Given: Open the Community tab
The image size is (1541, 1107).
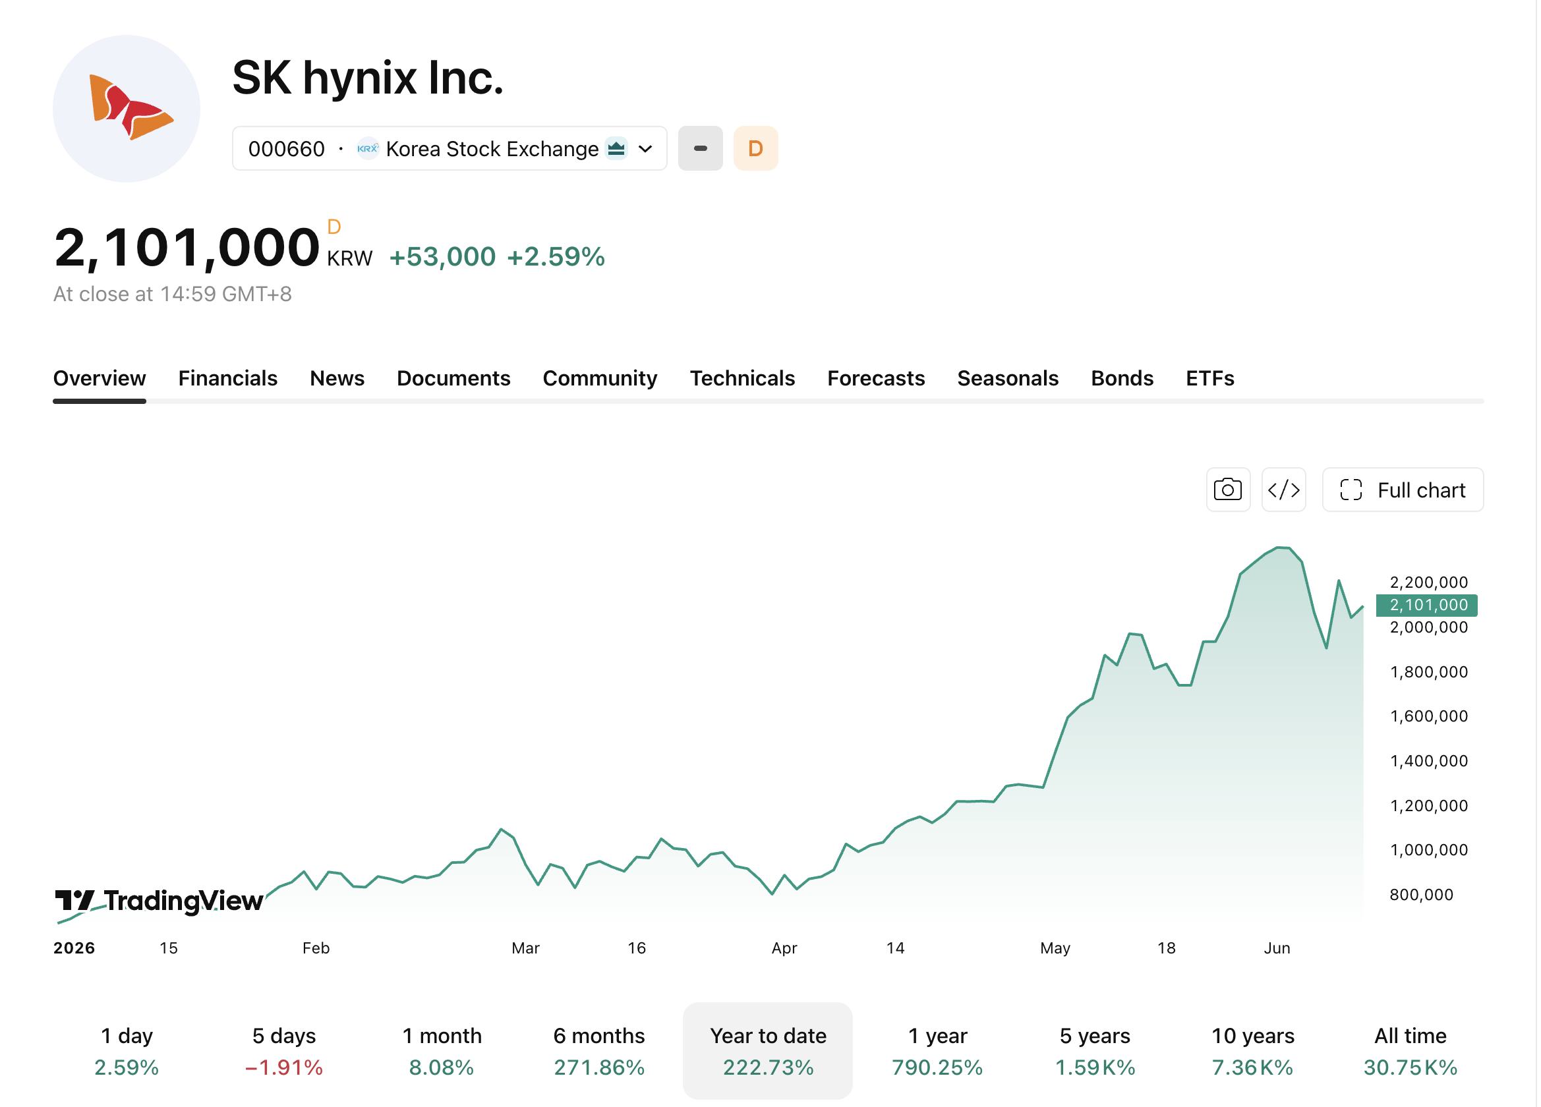Looking at the screenshot, I should pos(600,378).
